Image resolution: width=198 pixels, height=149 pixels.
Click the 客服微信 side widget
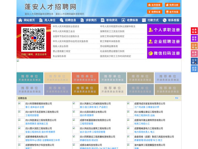point(194,38)
